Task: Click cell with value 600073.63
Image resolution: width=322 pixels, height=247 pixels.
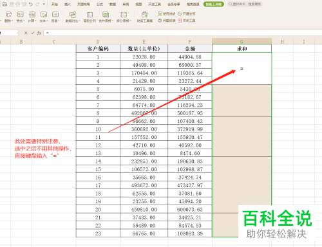Action: click(x=190, y=210)
